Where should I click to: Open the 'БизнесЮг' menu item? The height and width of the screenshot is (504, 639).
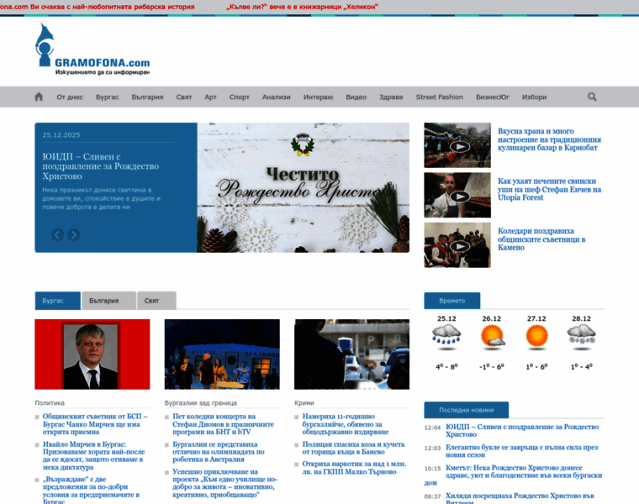493,97
